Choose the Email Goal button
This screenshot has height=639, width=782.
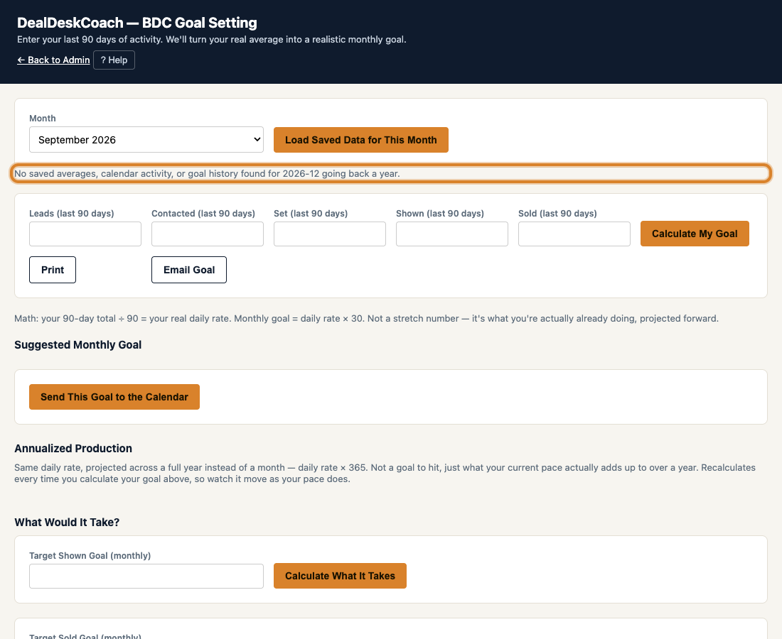[x=189, y=270]
